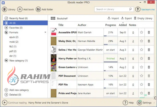Click Herman Melville author cell
157x107 pixels.
tap(90, 41)
